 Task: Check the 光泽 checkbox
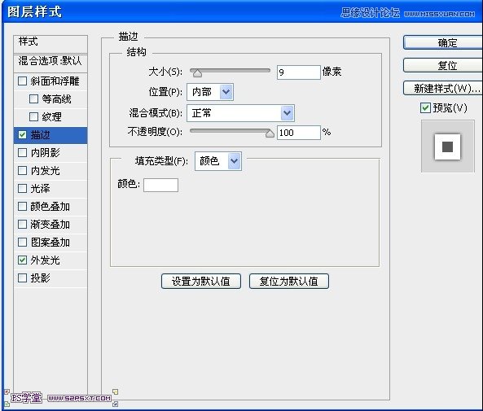pyautogui.click(x=22, y=189)
